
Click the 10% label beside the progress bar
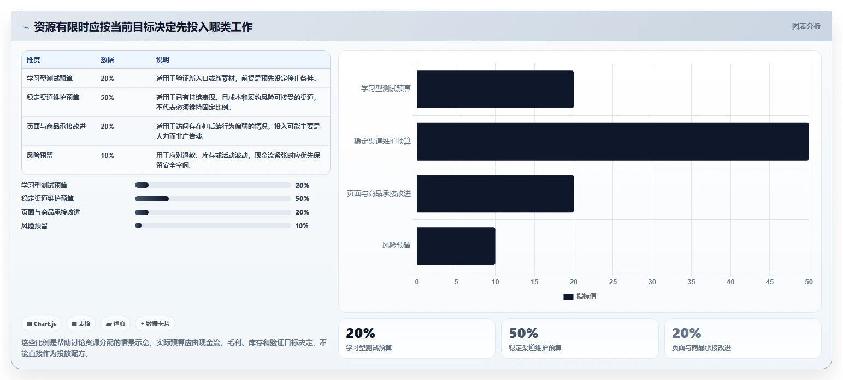point(302,226)
